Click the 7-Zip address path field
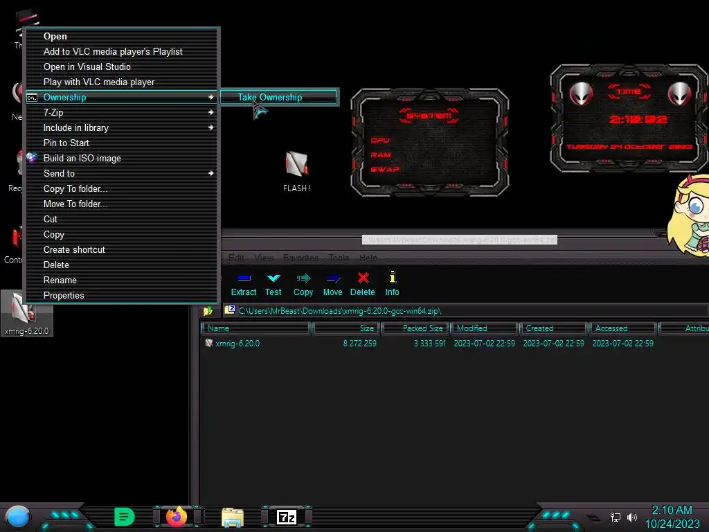The image size is (709, 532). point(466,311)
